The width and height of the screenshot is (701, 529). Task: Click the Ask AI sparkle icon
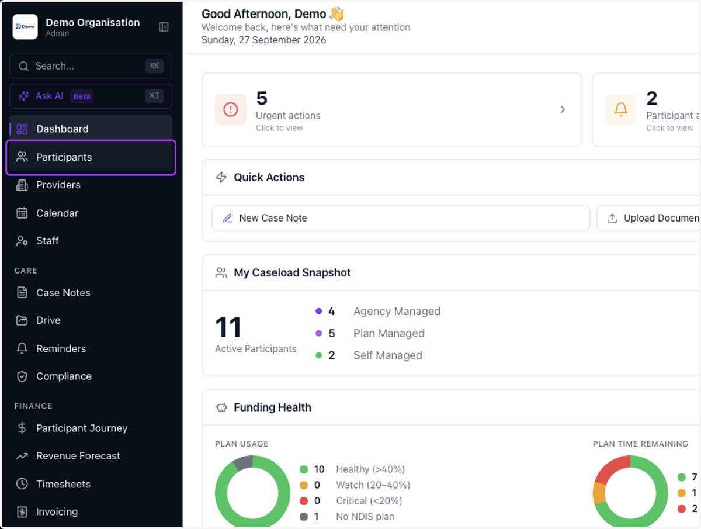[x=23, y=96]
